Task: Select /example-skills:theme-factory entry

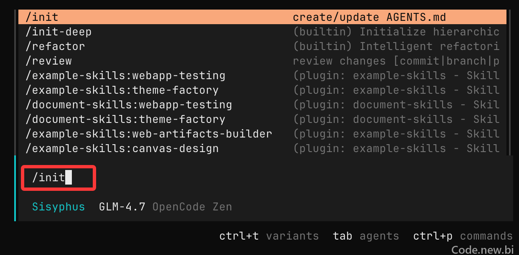Action: (x=262, y=90)
